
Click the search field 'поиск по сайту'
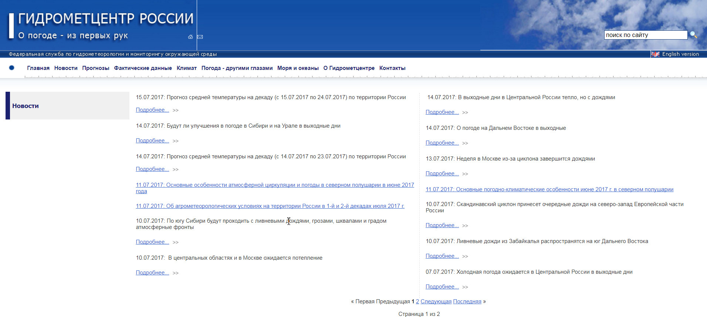pyautogui.click(x=646, y=35)
